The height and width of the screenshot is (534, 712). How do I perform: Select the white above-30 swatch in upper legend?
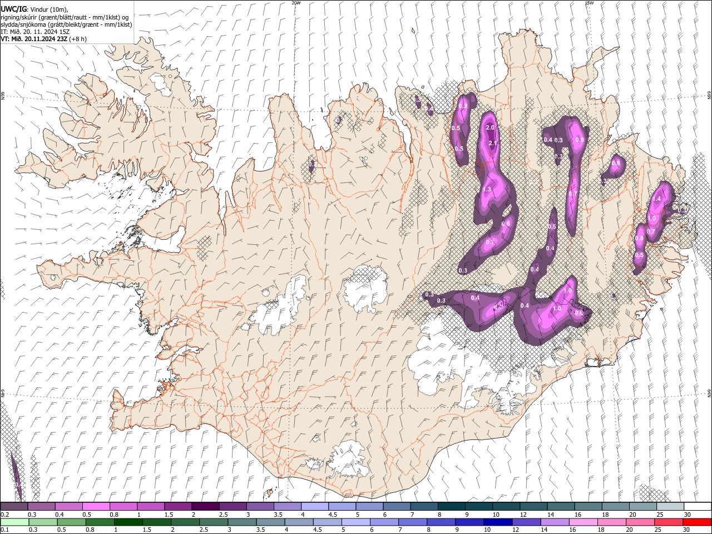[697, 506]
